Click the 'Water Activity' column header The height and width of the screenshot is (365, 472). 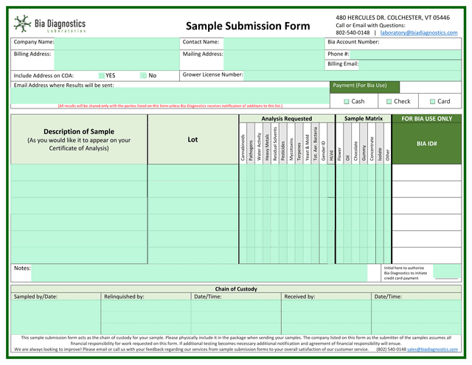coord(259,143)
